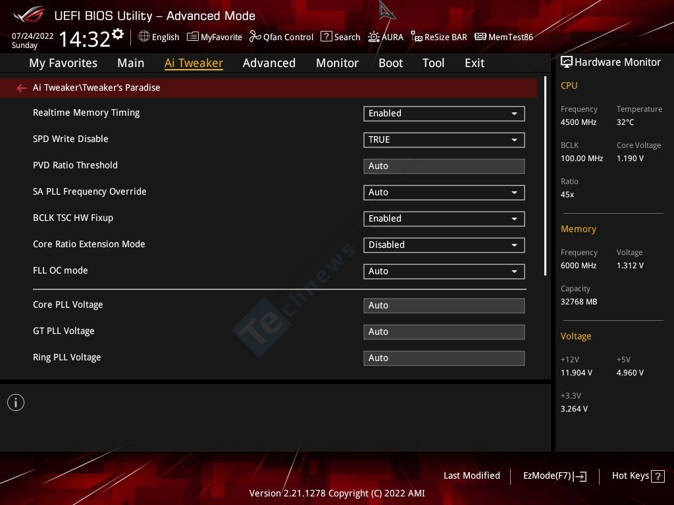This screenshot has width=674, height=505.
Task: Click the Hardware Monitor screen icon
Action: click(x=567, y=62)
